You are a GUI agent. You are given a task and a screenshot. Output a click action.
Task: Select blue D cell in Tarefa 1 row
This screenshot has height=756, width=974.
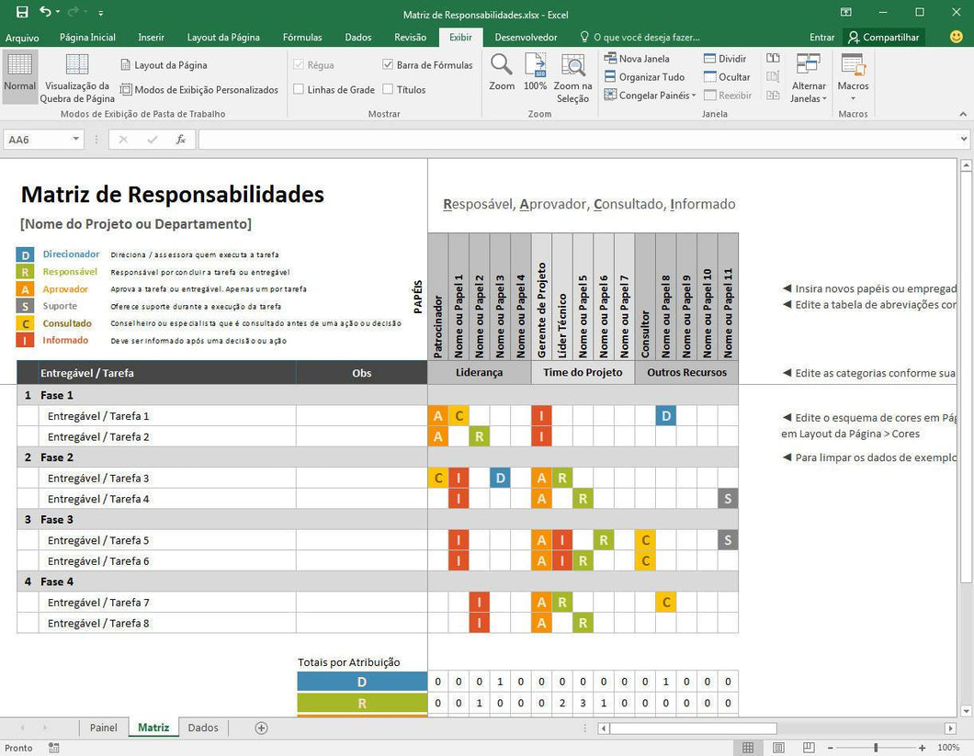[666, 415]
